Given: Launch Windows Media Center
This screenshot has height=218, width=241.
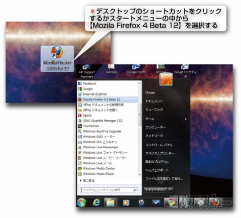Looking at the screenshot, I should coord(107,168).
